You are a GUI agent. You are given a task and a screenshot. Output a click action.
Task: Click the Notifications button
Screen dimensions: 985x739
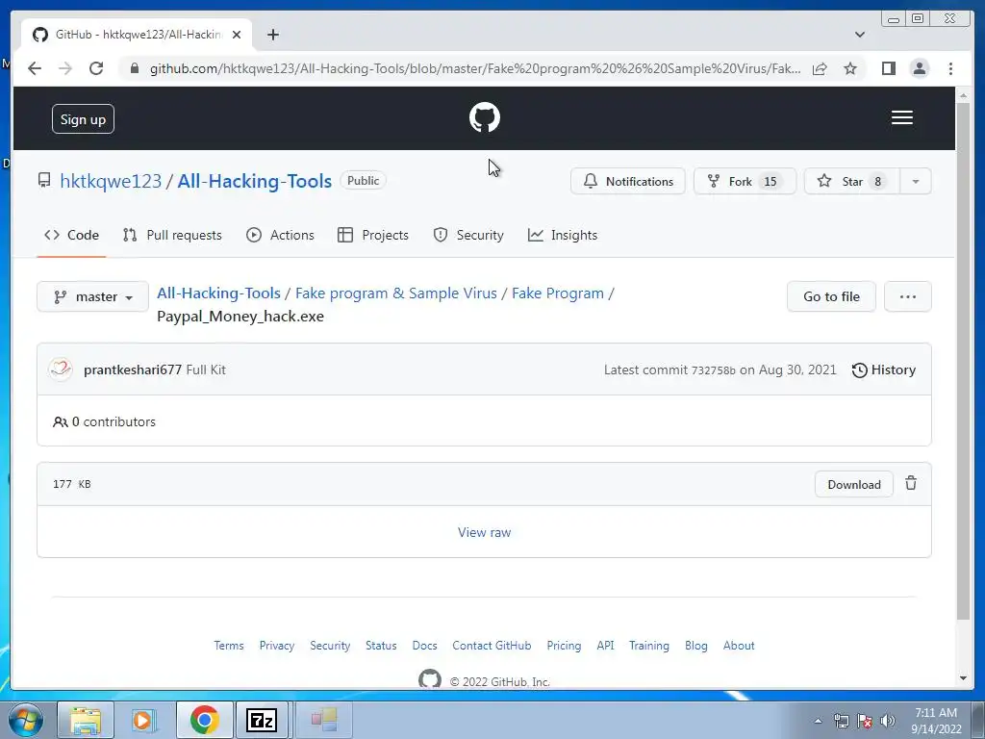coord(627,181)
